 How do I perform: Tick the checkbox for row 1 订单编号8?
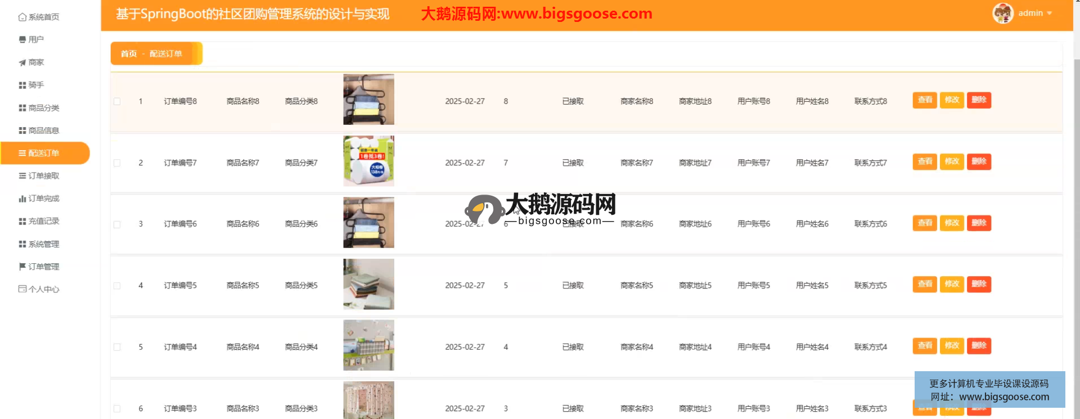[x=117, y=102]
